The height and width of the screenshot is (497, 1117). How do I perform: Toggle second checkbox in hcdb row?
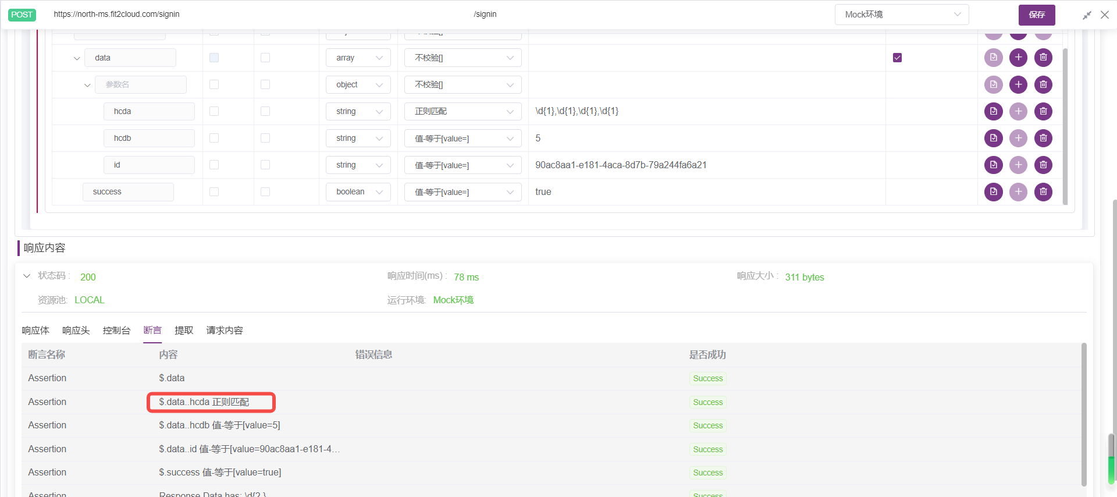click(x=265, y=138)
